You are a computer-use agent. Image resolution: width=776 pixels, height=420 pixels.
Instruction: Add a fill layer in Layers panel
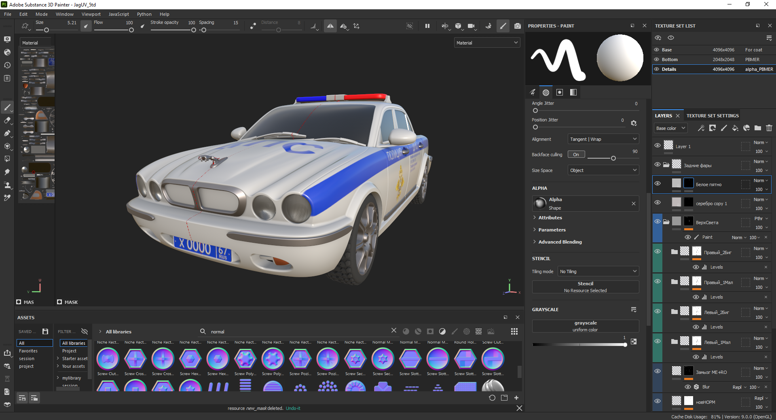735,128
